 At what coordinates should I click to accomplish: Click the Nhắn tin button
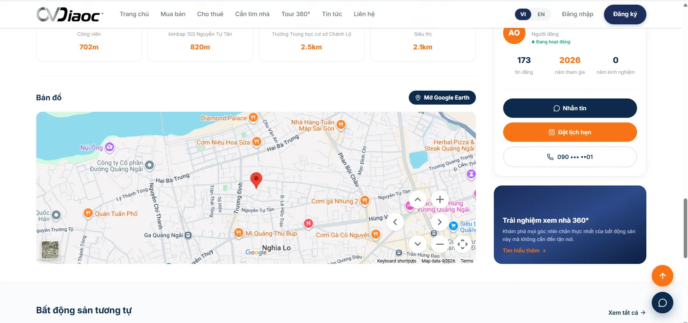[x=570, y=108]
